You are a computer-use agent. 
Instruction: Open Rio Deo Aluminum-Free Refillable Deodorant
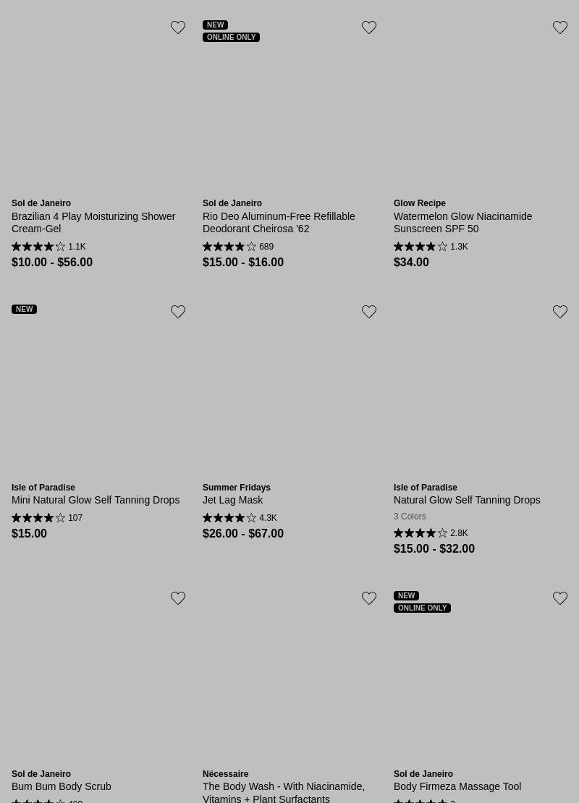[x=279, y=222]
